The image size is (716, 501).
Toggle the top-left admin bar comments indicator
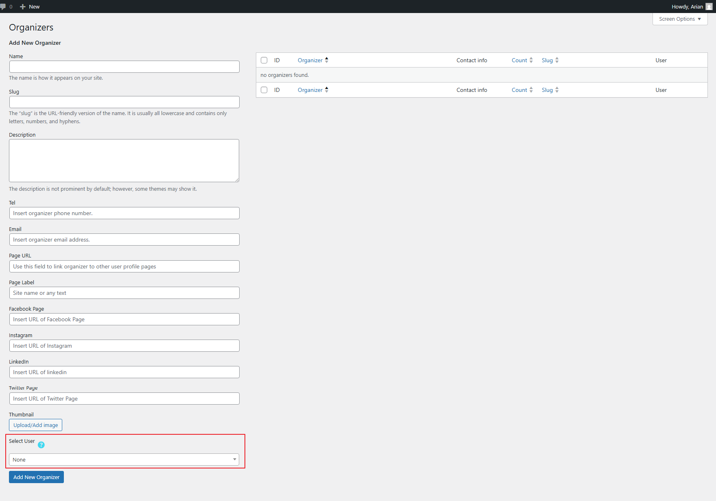coord(5,6)
